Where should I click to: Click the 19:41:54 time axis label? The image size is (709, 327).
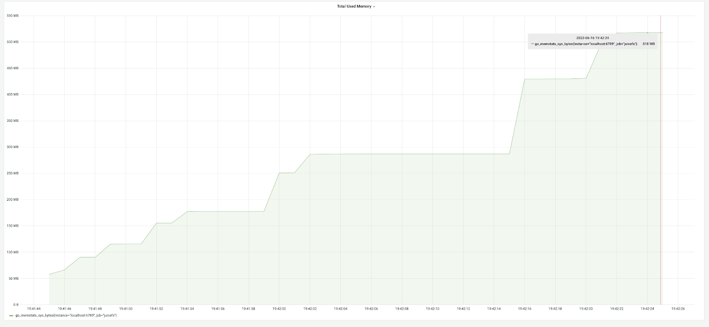click(187, 309)
